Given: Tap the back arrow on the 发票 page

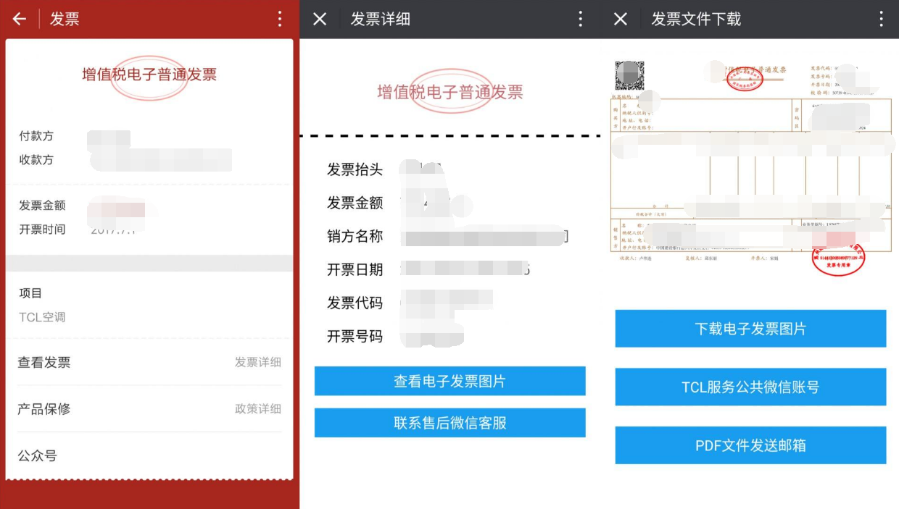Looking at the screenshot, I should 18,19.
